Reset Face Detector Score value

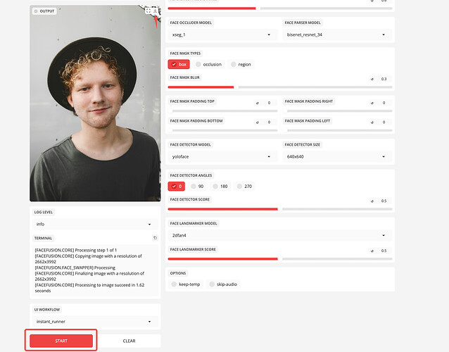[x=372, y=201]
